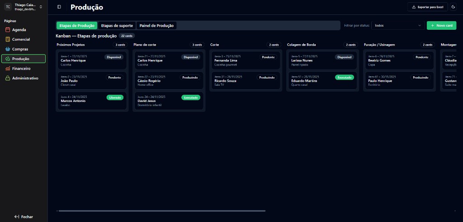This screenshot has height=222, width=463.
Task: Switch to Painel de Produção tab
Action: [156, 26]
